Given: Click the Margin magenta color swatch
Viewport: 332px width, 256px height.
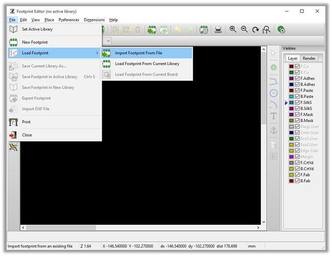Looking at the screenshot, I should tap(291, 157).
